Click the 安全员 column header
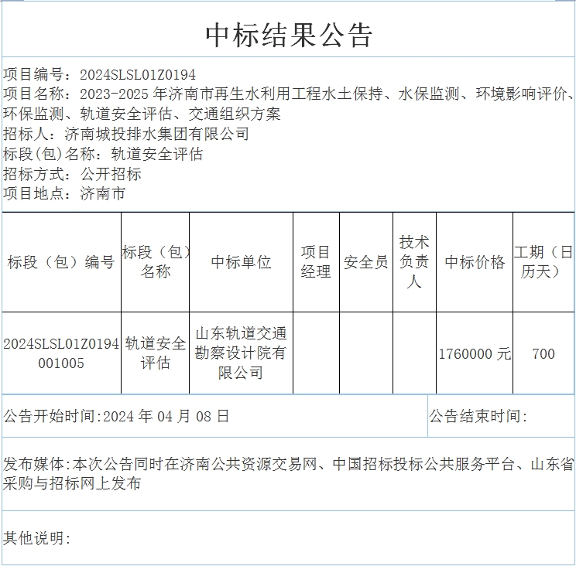Image resolution: width=576 pixels, height=566 pixels. point(365,262)
